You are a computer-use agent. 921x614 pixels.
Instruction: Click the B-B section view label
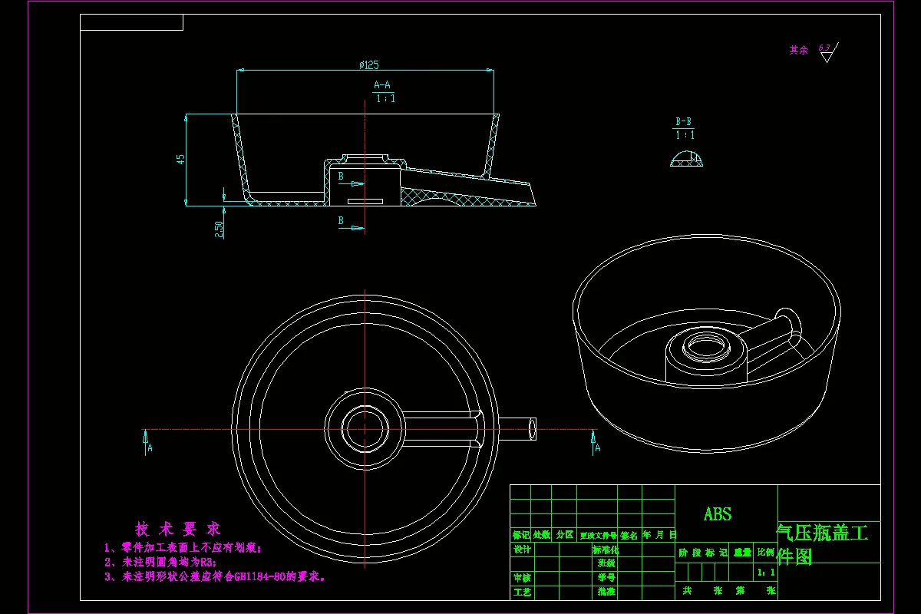(x=684, y=122)
